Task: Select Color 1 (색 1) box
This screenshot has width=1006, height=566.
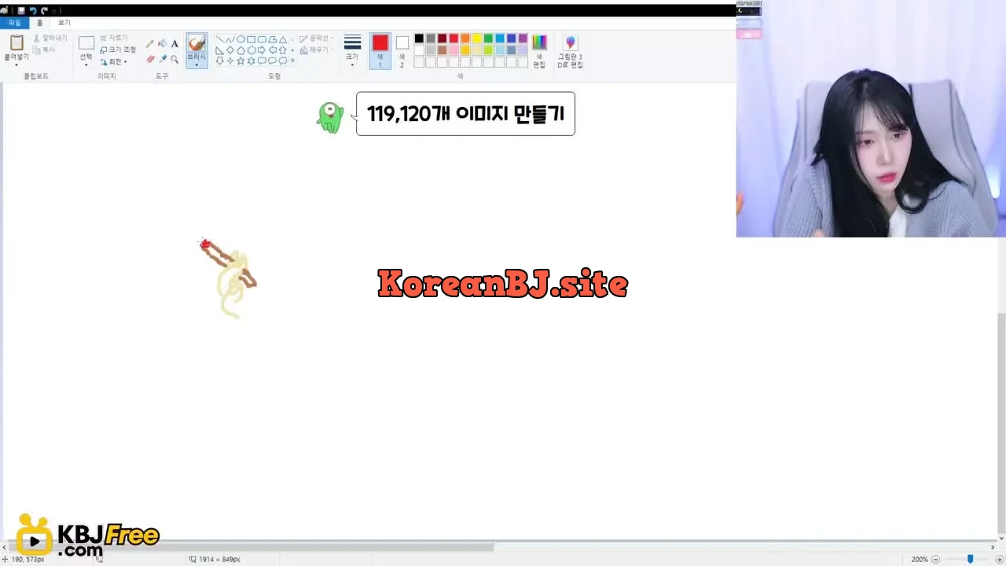Action: pyautogui.click(x=380, y=51)
